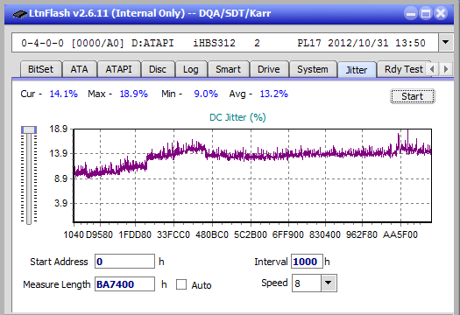Focus the Start Address input field
Viewport: 460px width, 315px height.
coord(124,262)
